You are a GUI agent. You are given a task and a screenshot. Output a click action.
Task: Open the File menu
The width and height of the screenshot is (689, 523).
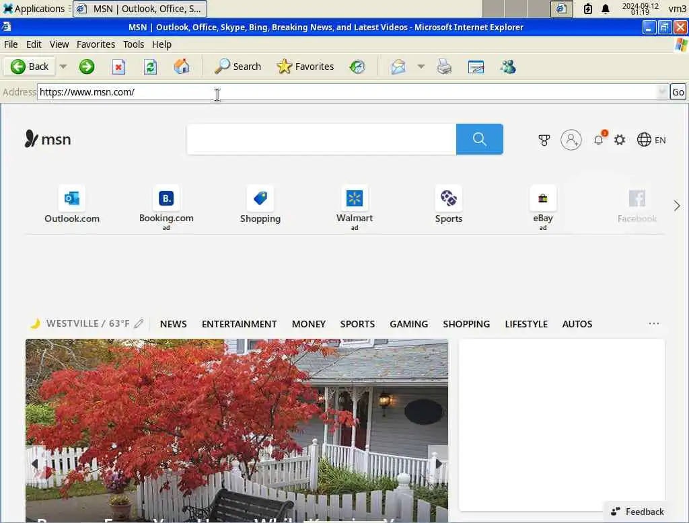pos(11,44)
